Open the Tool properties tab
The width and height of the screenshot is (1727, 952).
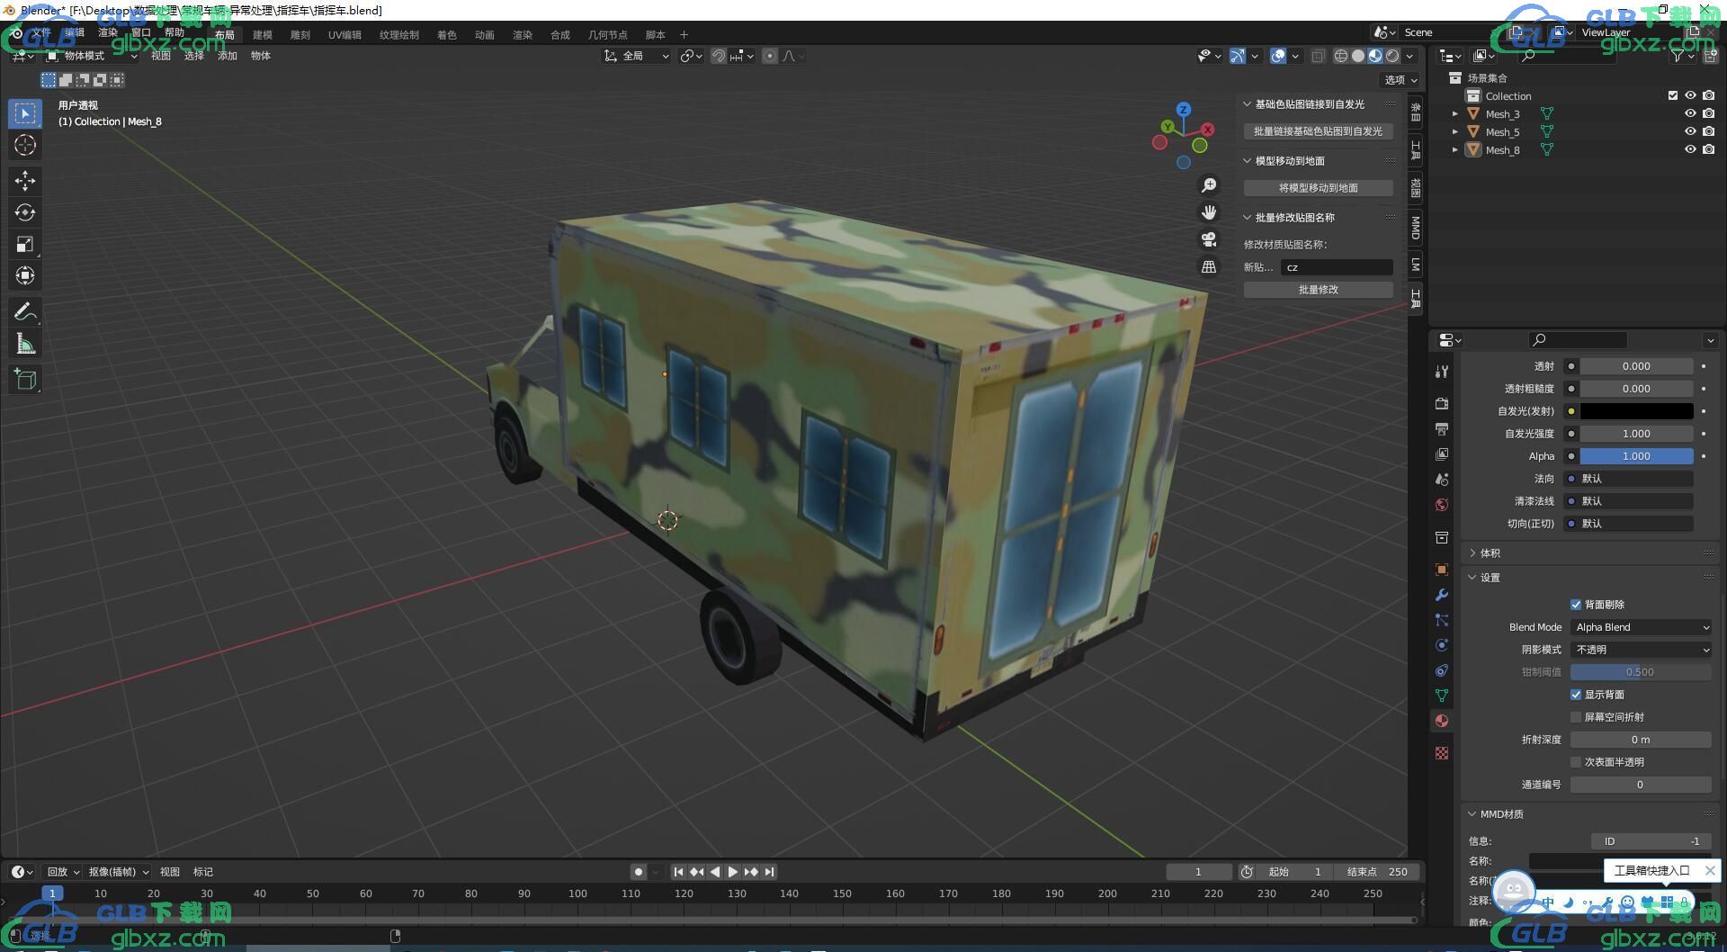(x=1442, y=371)
